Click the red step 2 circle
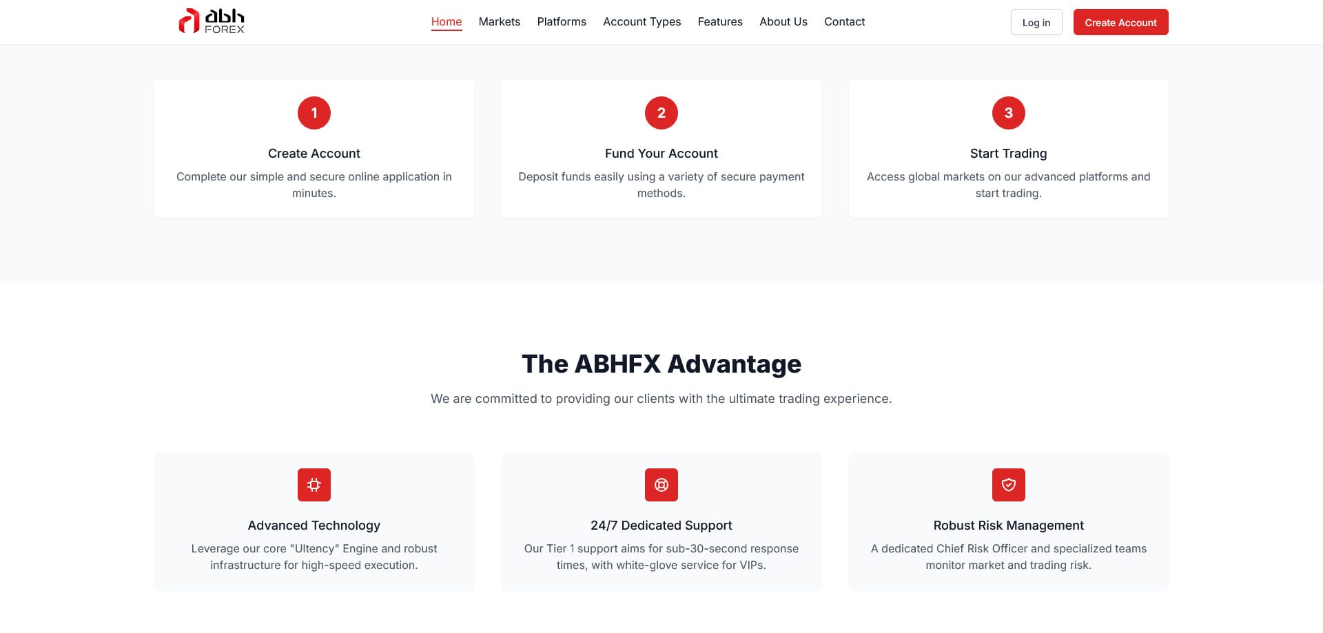The height and width of the screenshot is (633, 1323). (x=661, y=113)
